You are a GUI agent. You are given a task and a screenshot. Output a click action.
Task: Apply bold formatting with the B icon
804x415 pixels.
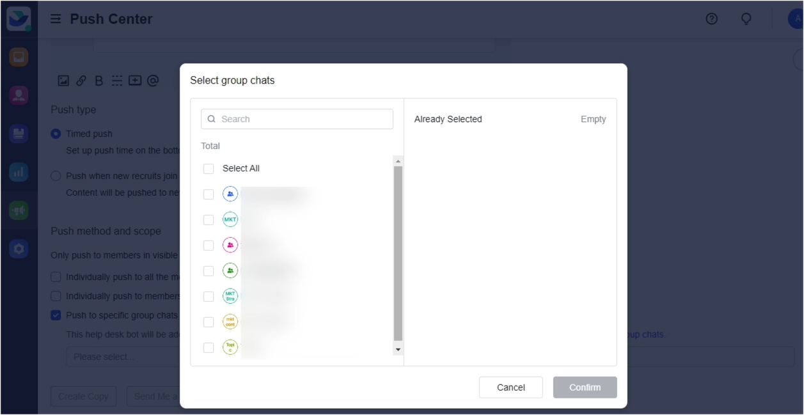[98, 80]
